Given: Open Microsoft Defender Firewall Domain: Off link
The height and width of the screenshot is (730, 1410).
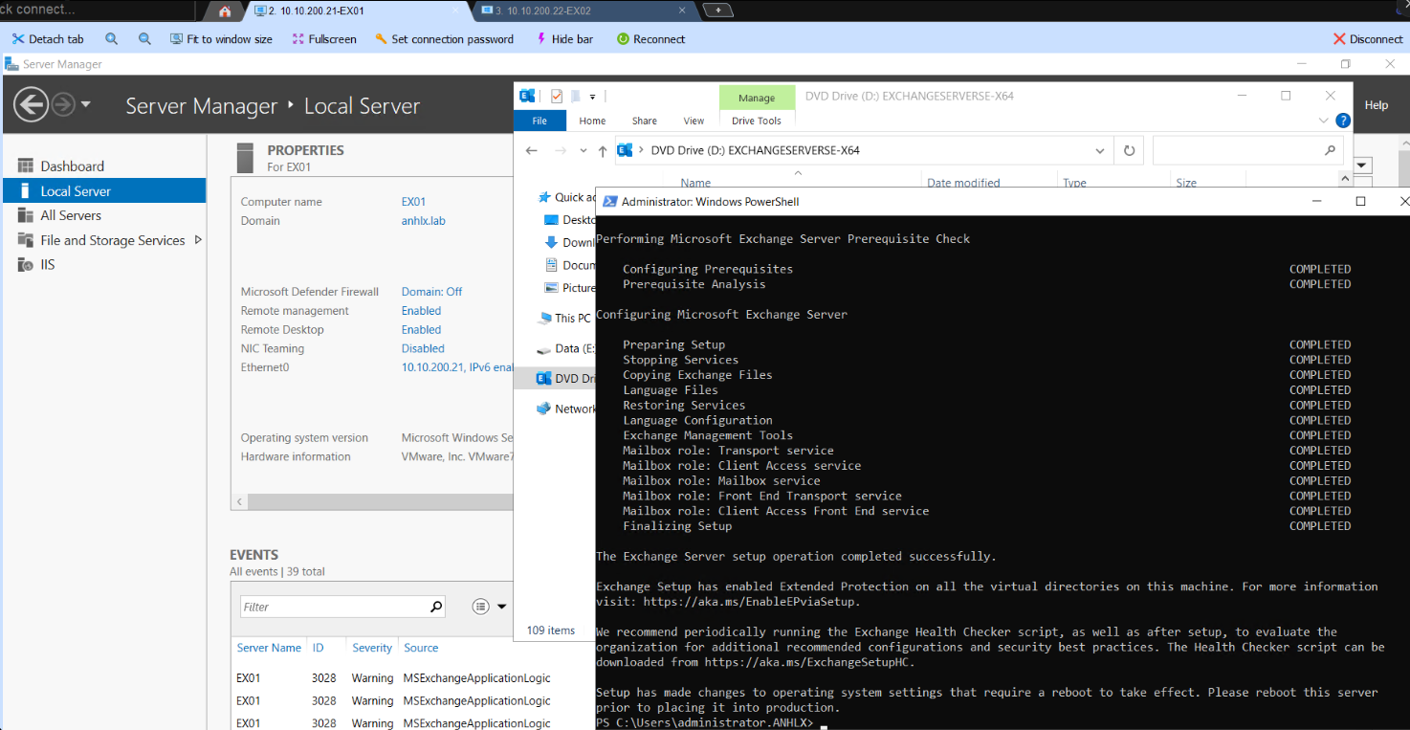Looking at the screenshot, I should [431, 292].
